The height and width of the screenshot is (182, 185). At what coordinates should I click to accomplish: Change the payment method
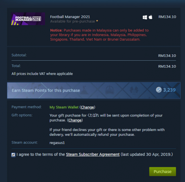coord(87,107)
